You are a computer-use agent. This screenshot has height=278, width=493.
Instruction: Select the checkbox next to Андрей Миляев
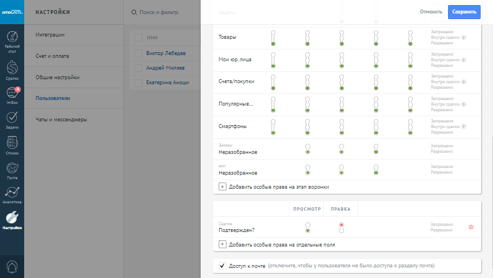click(x=138, y=68)
